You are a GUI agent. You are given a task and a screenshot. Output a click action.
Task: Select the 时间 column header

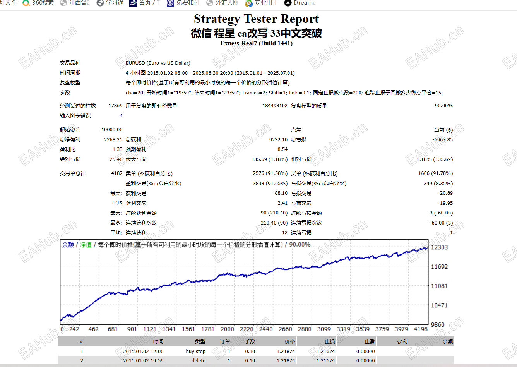[158, 341]
